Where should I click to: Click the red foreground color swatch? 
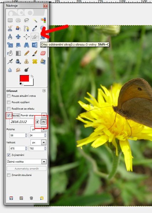point(24,78)
